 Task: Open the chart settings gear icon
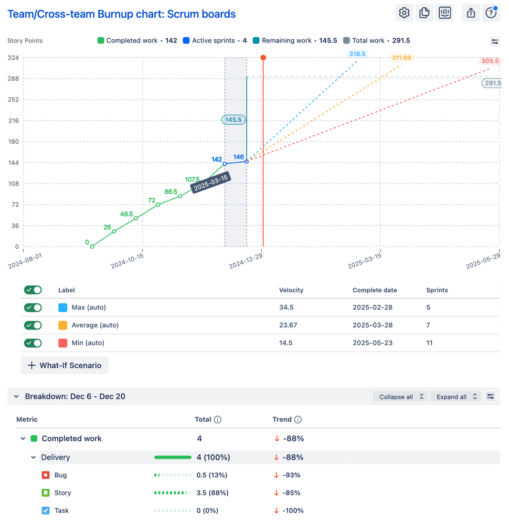click(x=404, y=13)
